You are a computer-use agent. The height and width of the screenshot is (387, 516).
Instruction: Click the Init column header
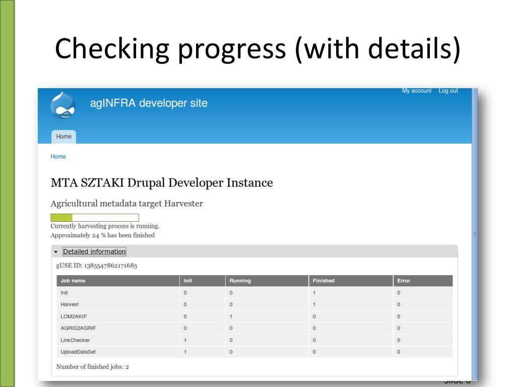click(x=203, y=281)
